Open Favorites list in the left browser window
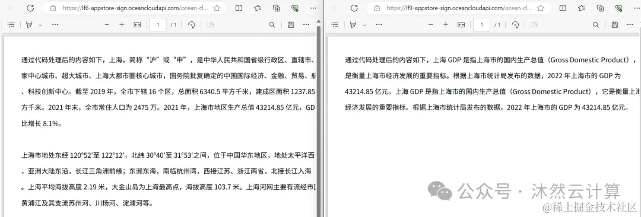The image size is (641, 217). pos(258,8)
